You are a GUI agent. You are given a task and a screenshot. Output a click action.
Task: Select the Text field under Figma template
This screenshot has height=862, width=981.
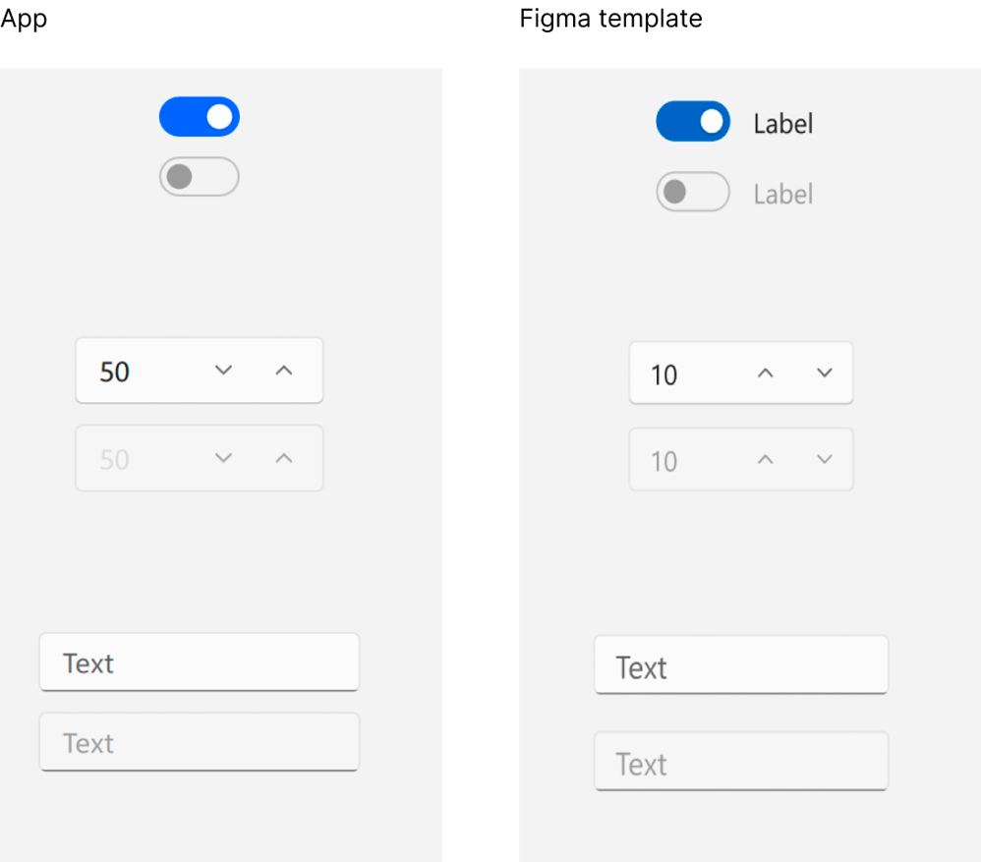point(741,665)
